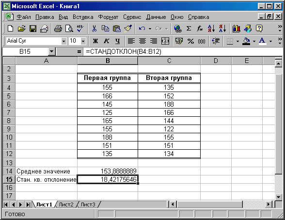This screenshot has height=220, width=285.
Task: Insert hyperlink with the globe icon
Action: [x=178, y=29]
